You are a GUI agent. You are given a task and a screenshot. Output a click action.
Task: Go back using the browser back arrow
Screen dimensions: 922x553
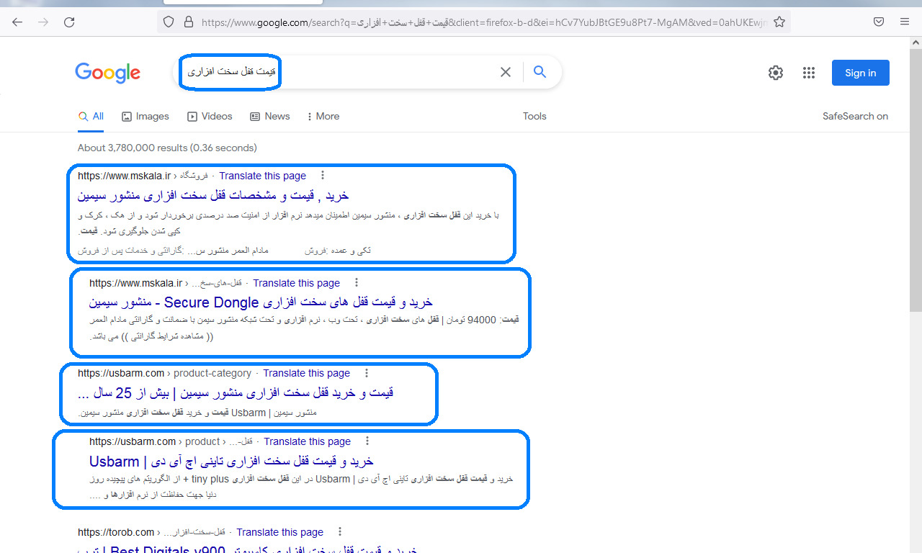click(x=17, y=22)
